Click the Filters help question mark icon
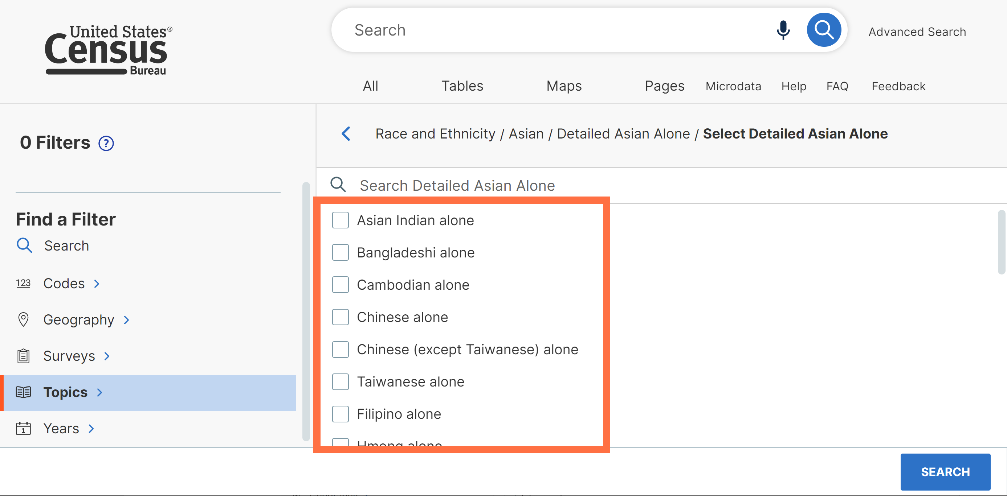This screenshot has width=1007, height=496. click(x=106, y=143)
